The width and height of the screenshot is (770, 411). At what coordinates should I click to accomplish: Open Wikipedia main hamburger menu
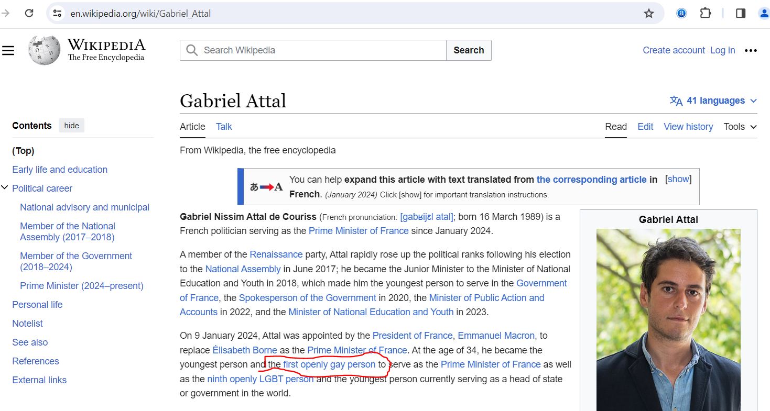[x=8, y=50]
